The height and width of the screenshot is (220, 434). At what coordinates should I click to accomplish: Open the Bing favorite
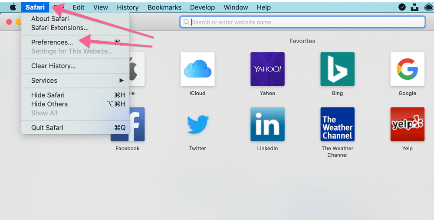[x=337, y=69]
